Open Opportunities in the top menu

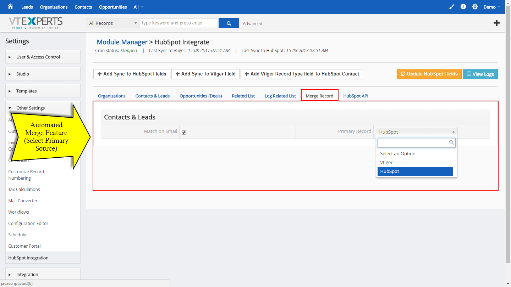point(113,7)
